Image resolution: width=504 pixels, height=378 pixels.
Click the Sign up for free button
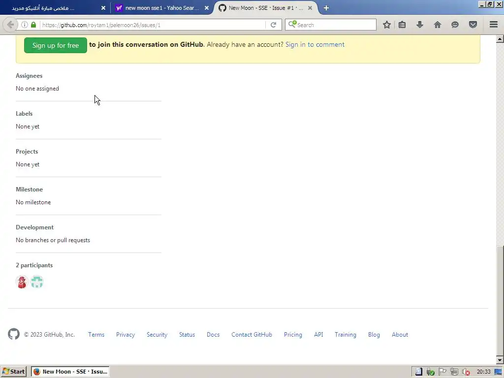pyautogui.click(x=56, y=45)
